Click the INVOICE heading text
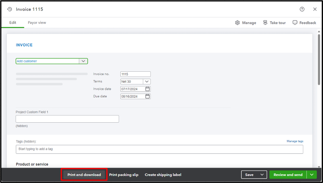323x183 pixels. pyautogui.click(x=24, y=45)
